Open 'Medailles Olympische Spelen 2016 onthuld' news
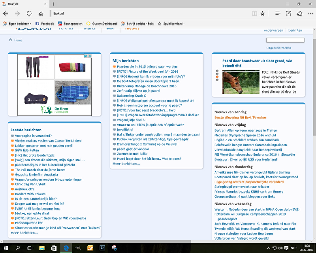This screenshot has width=316, height=253. click(x=245, y=135)
